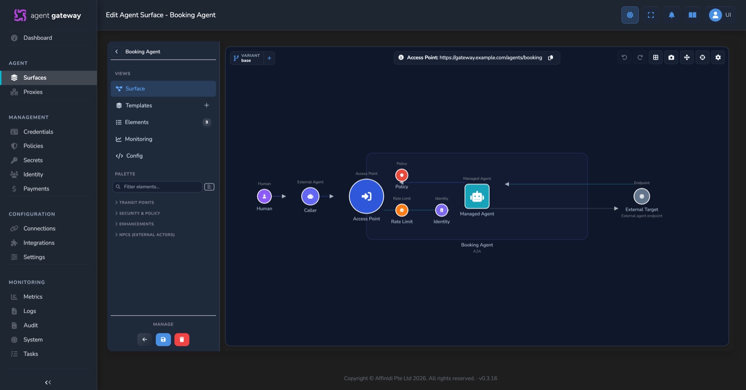Open canvas settings gear

click(x=718, y=57)
